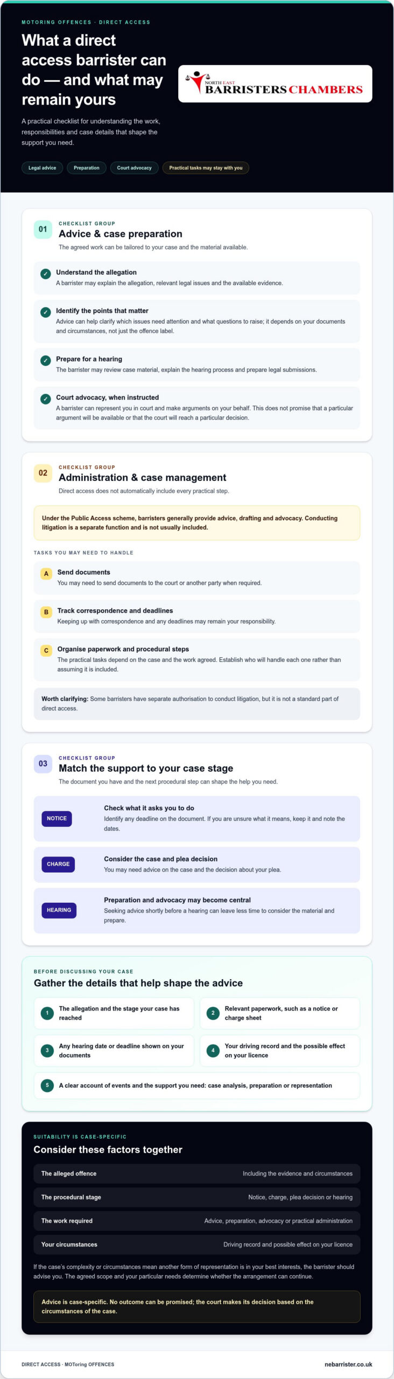
Task: Click checkmark next to Prepare for a hearing
Action: [x=46, y=360]
